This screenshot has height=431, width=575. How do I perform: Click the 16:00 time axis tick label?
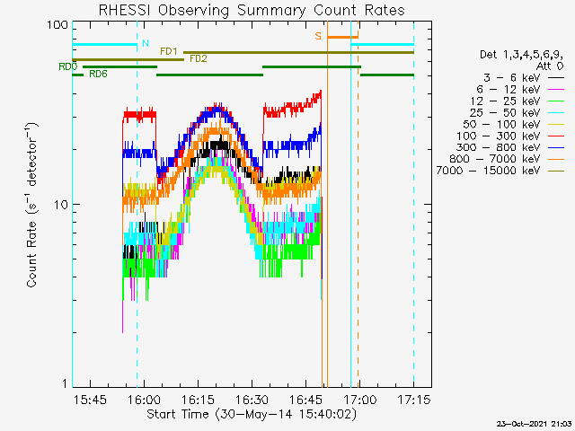[x=144, y=399]
